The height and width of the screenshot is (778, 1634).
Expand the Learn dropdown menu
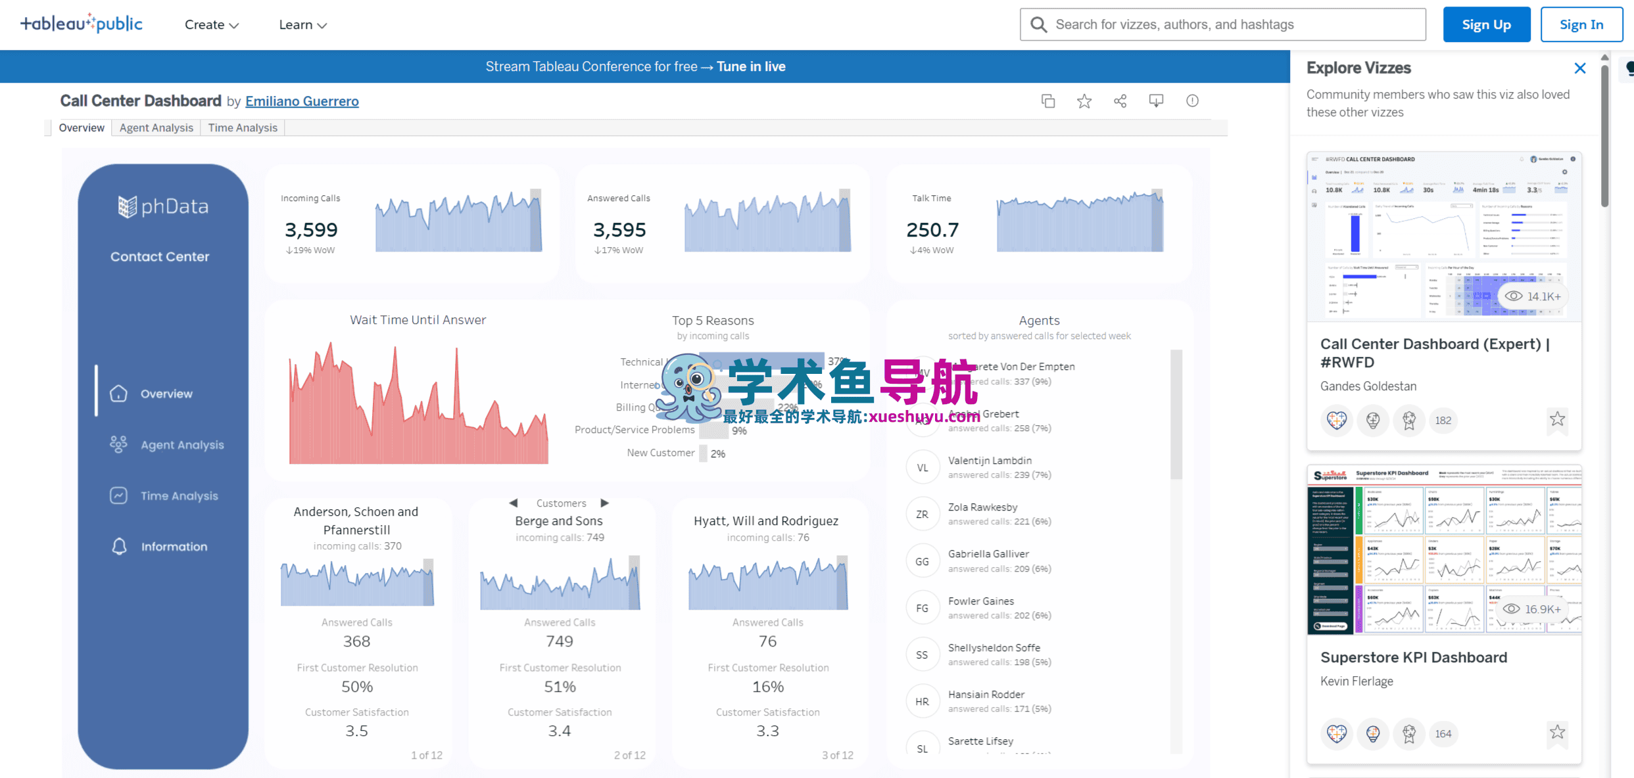pyautogui.click(x=303, y=25)
